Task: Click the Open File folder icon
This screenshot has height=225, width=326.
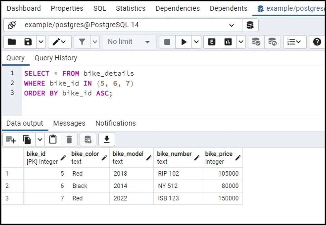Action: 12,42
